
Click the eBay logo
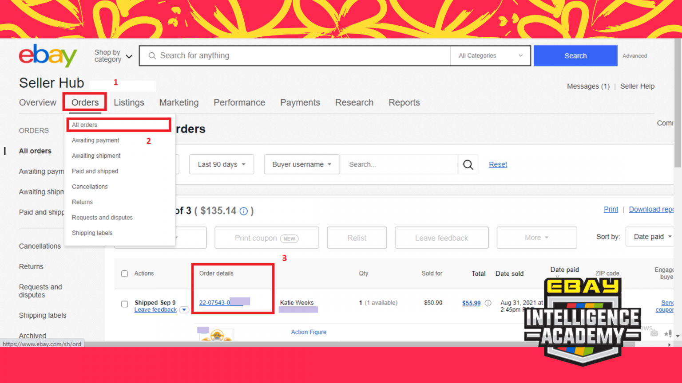coord(48,56)
